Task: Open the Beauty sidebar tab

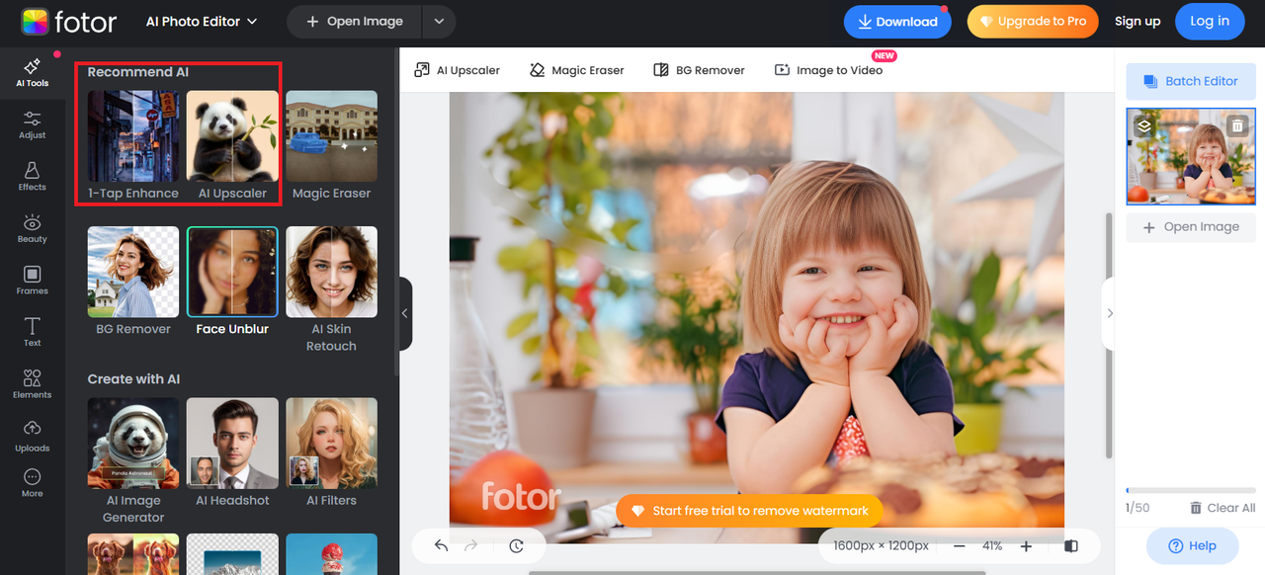Action: (32, 229)
